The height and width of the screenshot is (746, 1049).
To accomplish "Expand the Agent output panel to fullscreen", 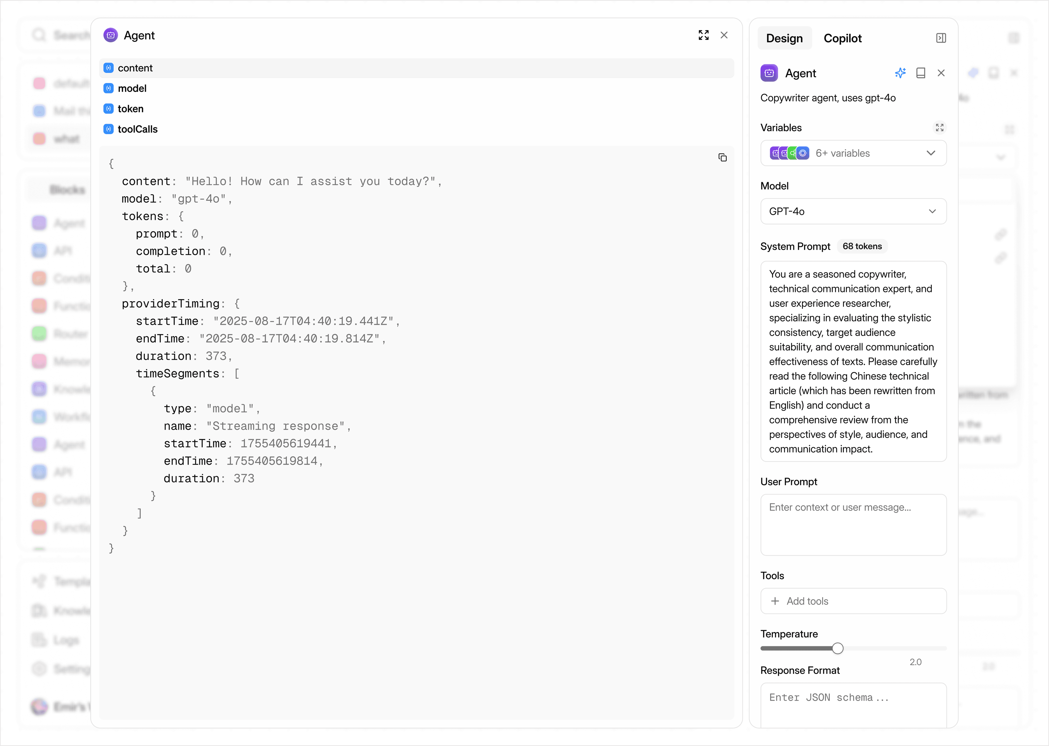I will coord(703,35).
